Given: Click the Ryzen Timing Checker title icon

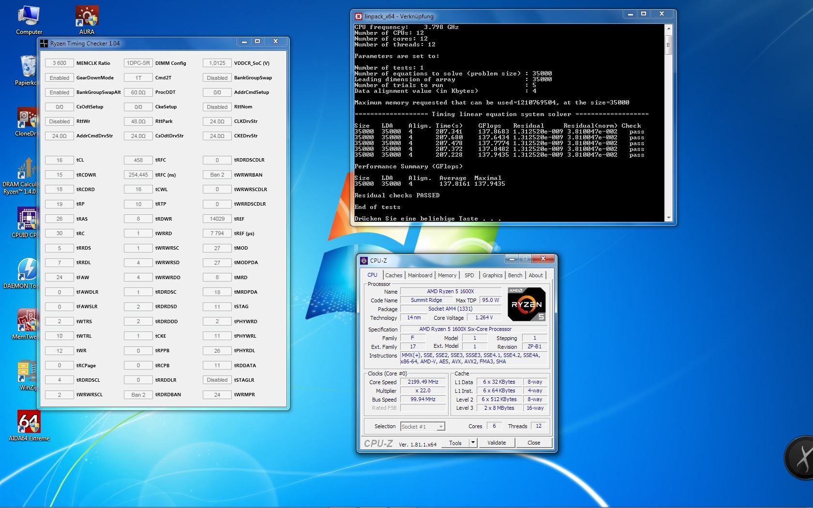Looking at the screenshot, I should pyautogui.click(x=44, y=43).
